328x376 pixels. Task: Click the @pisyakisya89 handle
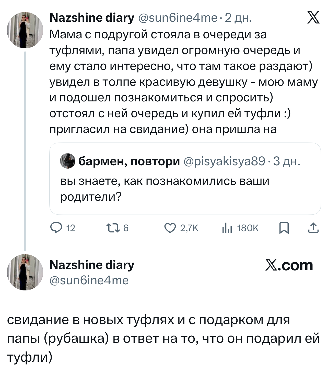(224, 161)
